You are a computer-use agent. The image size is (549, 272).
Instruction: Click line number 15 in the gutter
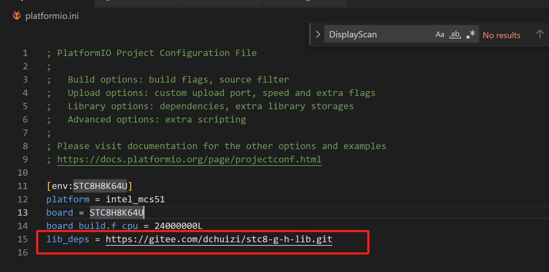[22, 239]
